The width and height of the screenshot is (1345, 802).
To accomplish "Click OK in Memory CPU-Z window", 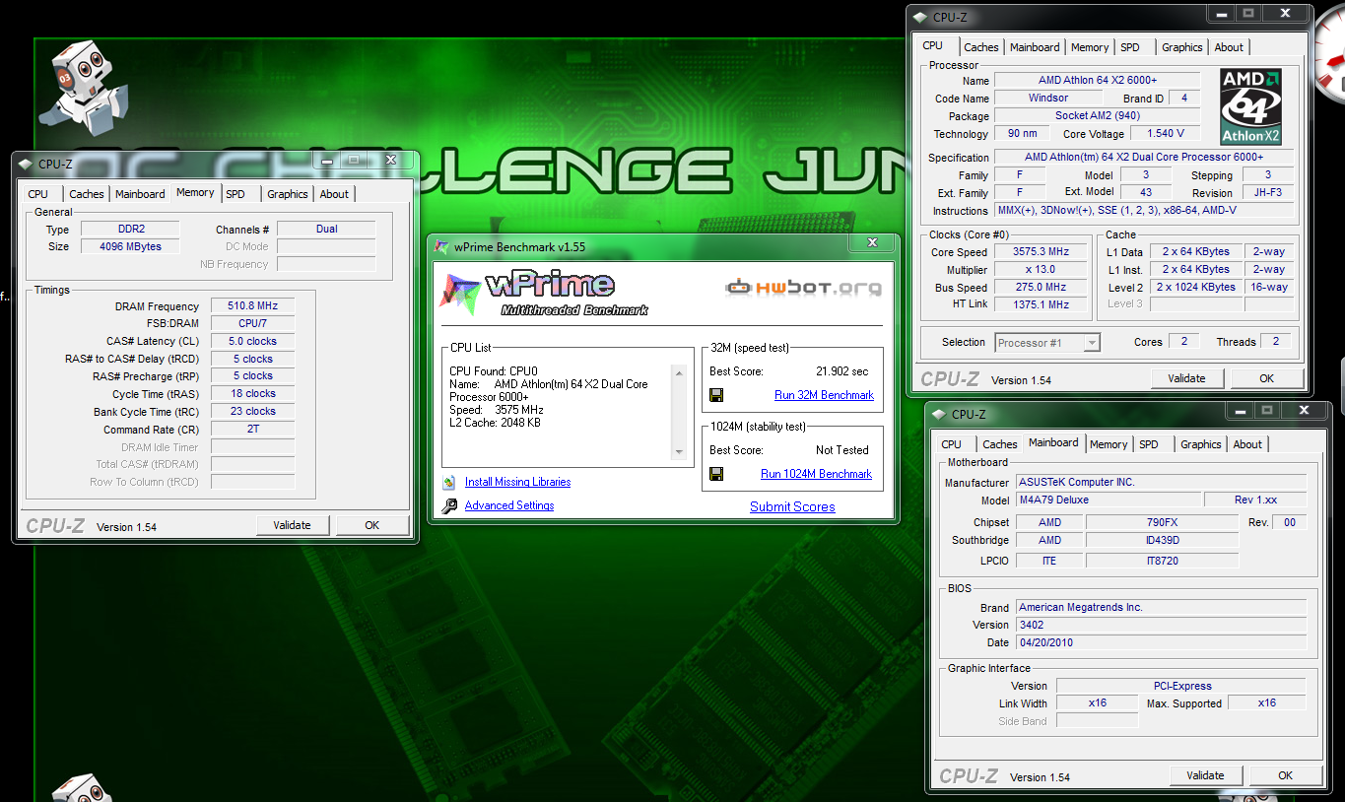I will pyautogui.click(x=371, y=525).
